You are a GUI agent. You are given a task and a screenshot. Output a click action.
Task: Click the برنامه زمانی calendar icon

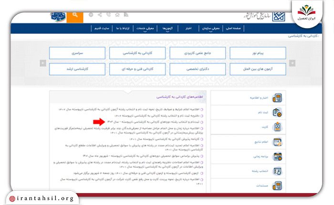tap(277, 156)
